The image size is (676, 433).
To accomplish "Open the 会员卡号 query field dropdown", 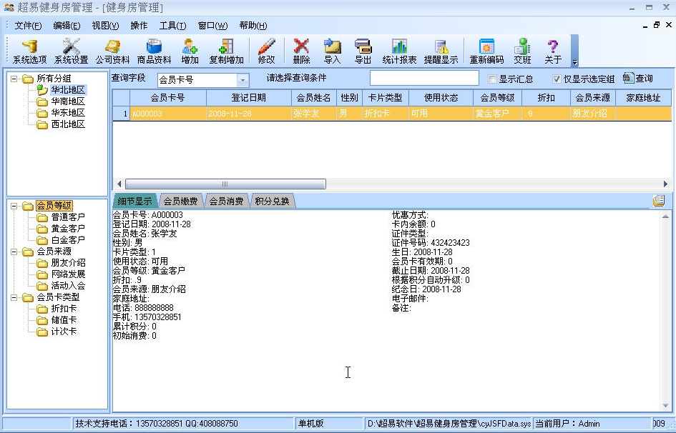I will (241, 80).
